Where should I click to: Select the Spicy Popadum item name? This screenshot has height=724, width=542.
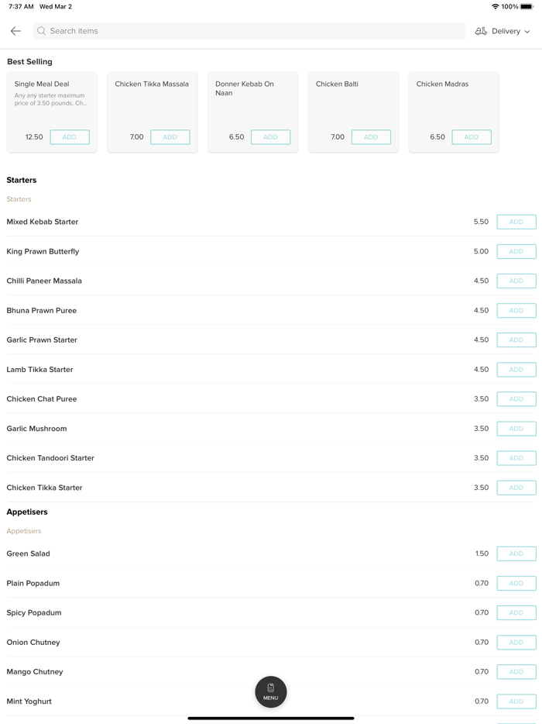point(33,612)
